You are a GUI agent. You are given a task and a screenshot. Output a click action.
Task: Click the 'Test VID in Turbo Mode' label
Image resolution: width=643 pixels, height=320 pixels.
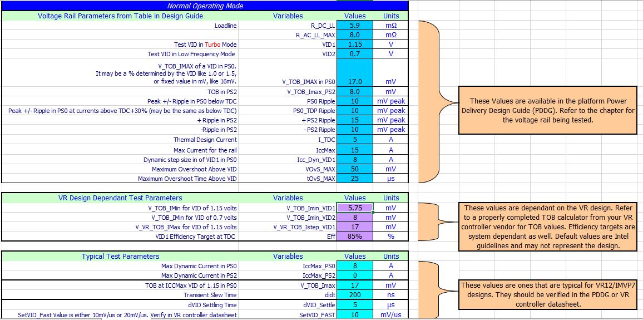pos(205,45)
